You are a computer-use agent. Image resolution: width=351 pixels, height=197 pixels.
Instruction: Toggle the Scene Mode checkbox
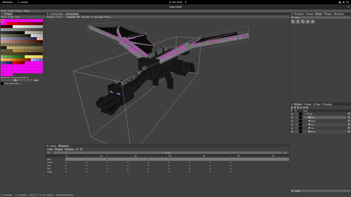92,17
